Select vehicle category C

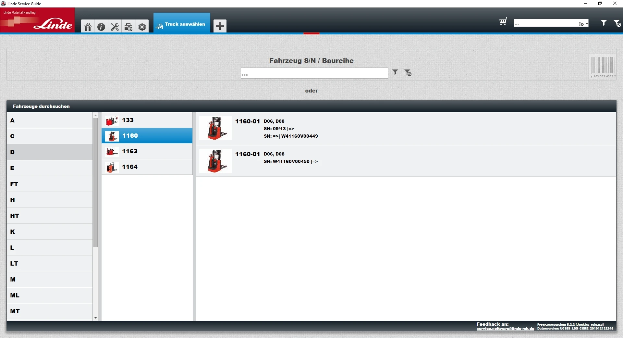click(50, 136)
